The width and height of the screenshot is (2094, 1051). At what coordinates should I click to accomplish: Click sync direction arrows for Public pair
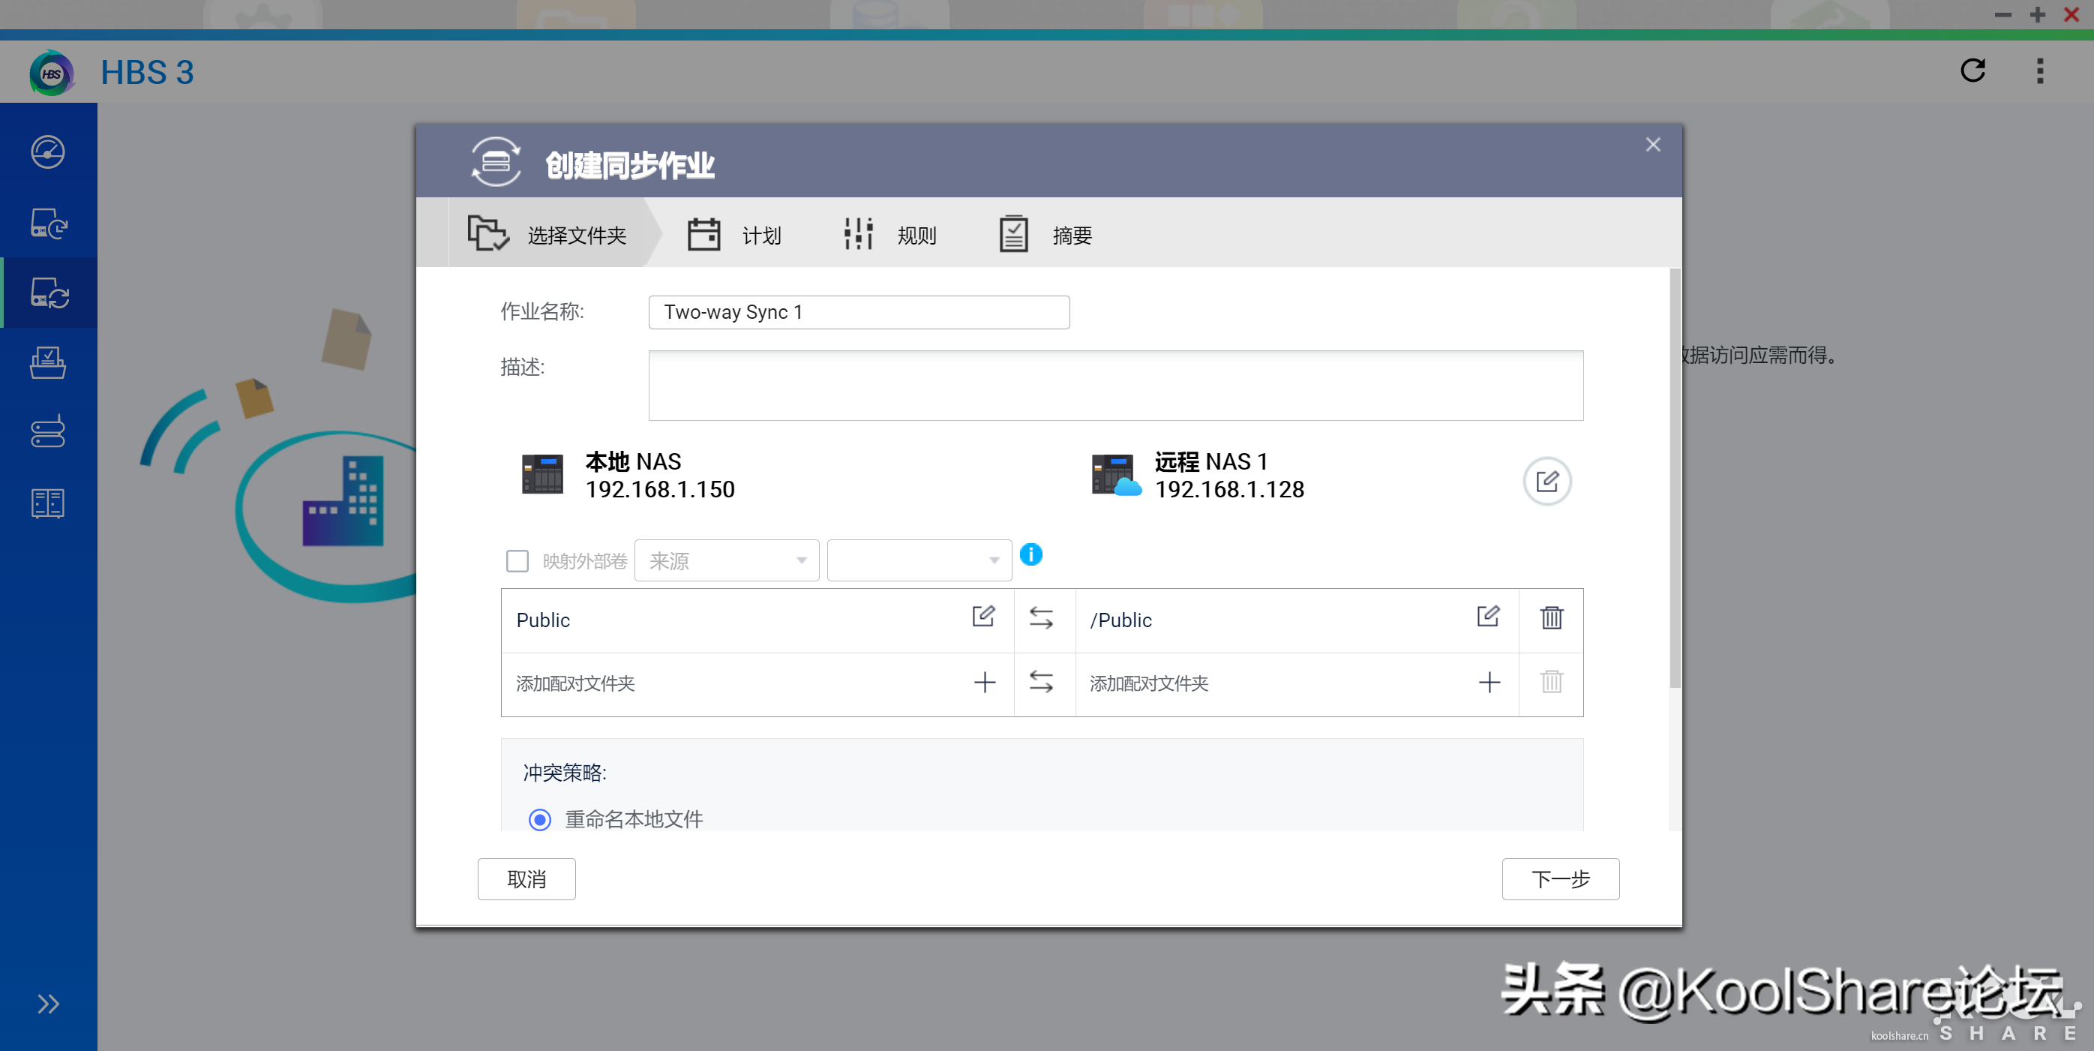pyautogui.click(x=1040, y=617)
